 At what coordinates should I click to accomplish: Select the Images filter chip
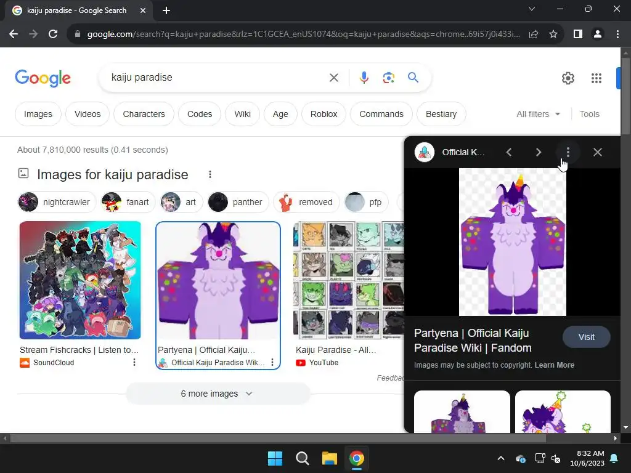tap(38, 114)
